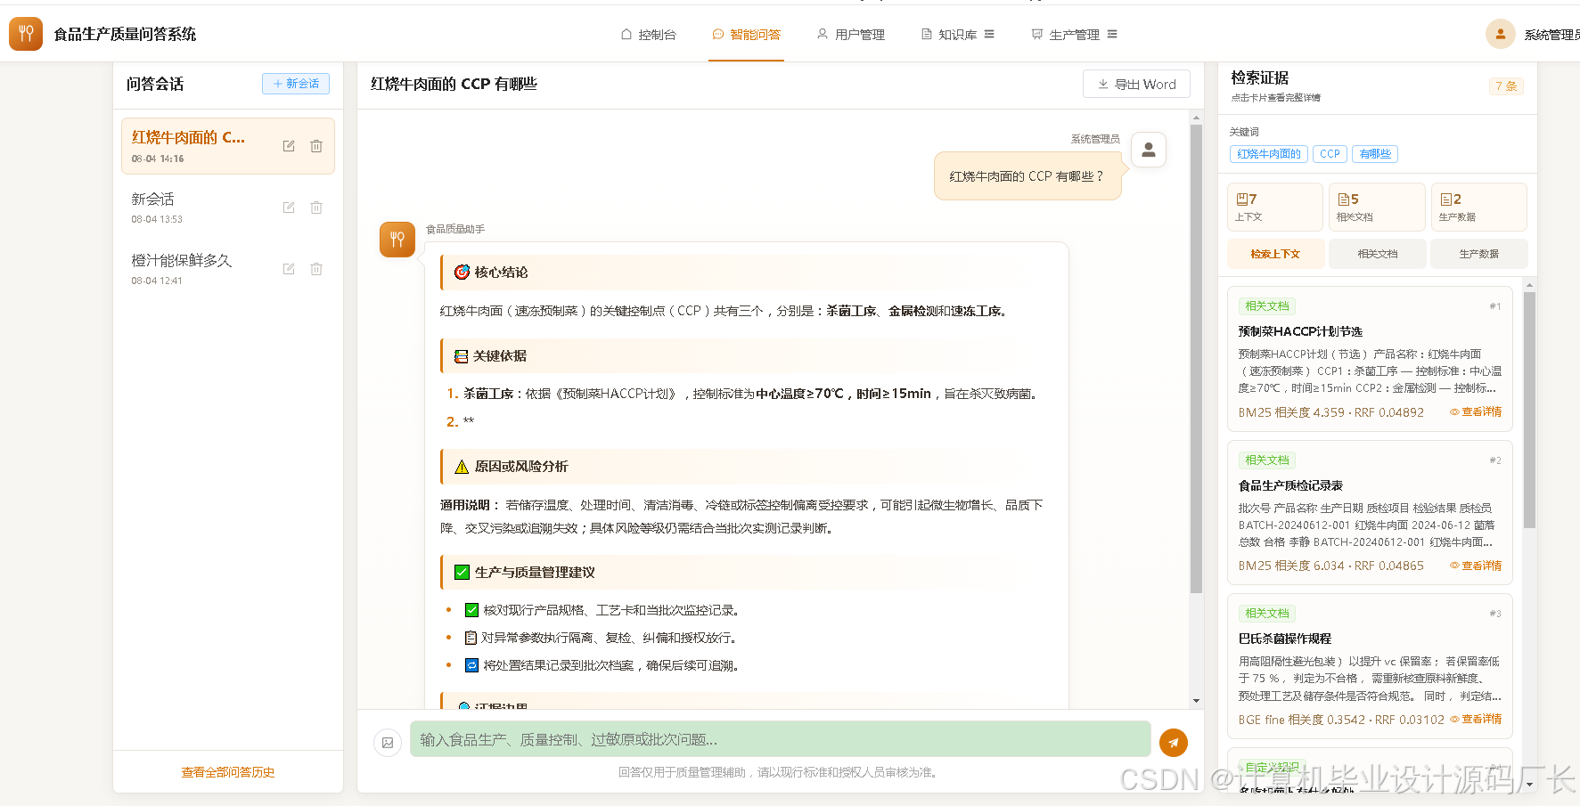Open the 橙汁能保鲜多久 conversation
Viewport: 1580px width, 806px height.
point(228,269)
